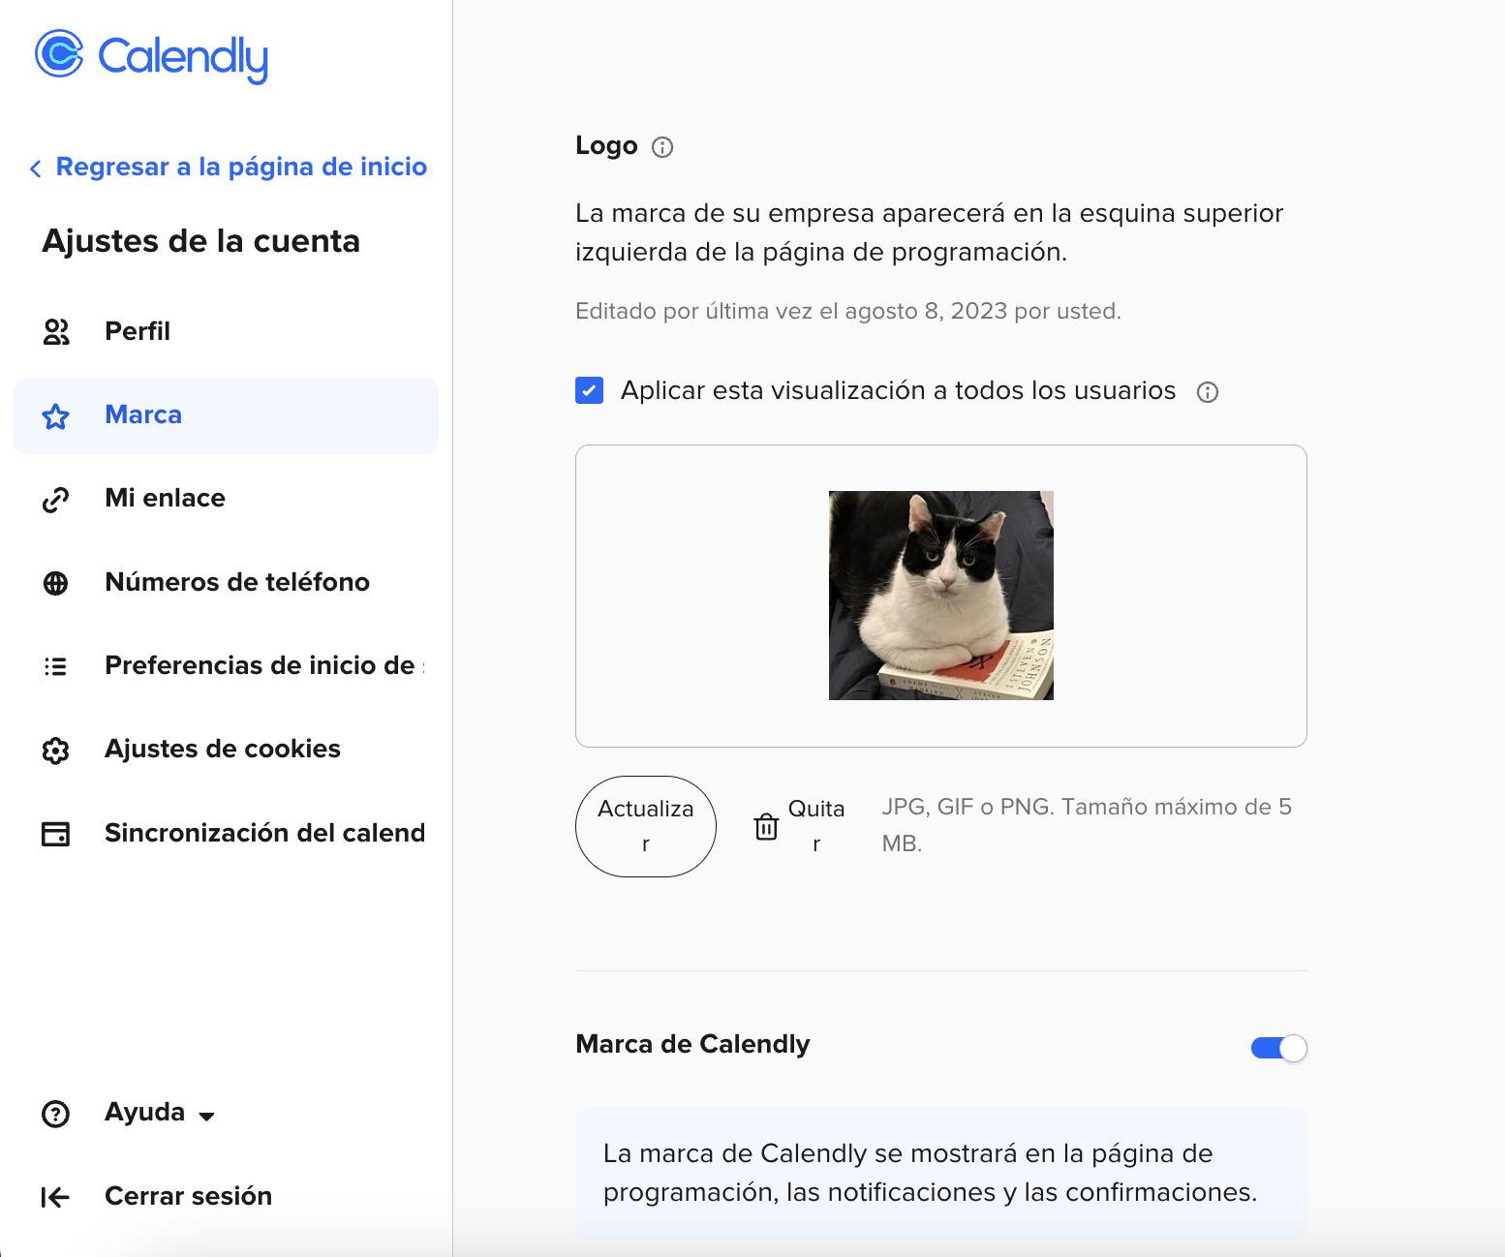Open Perfil settings page

click(x=226, y=331)
